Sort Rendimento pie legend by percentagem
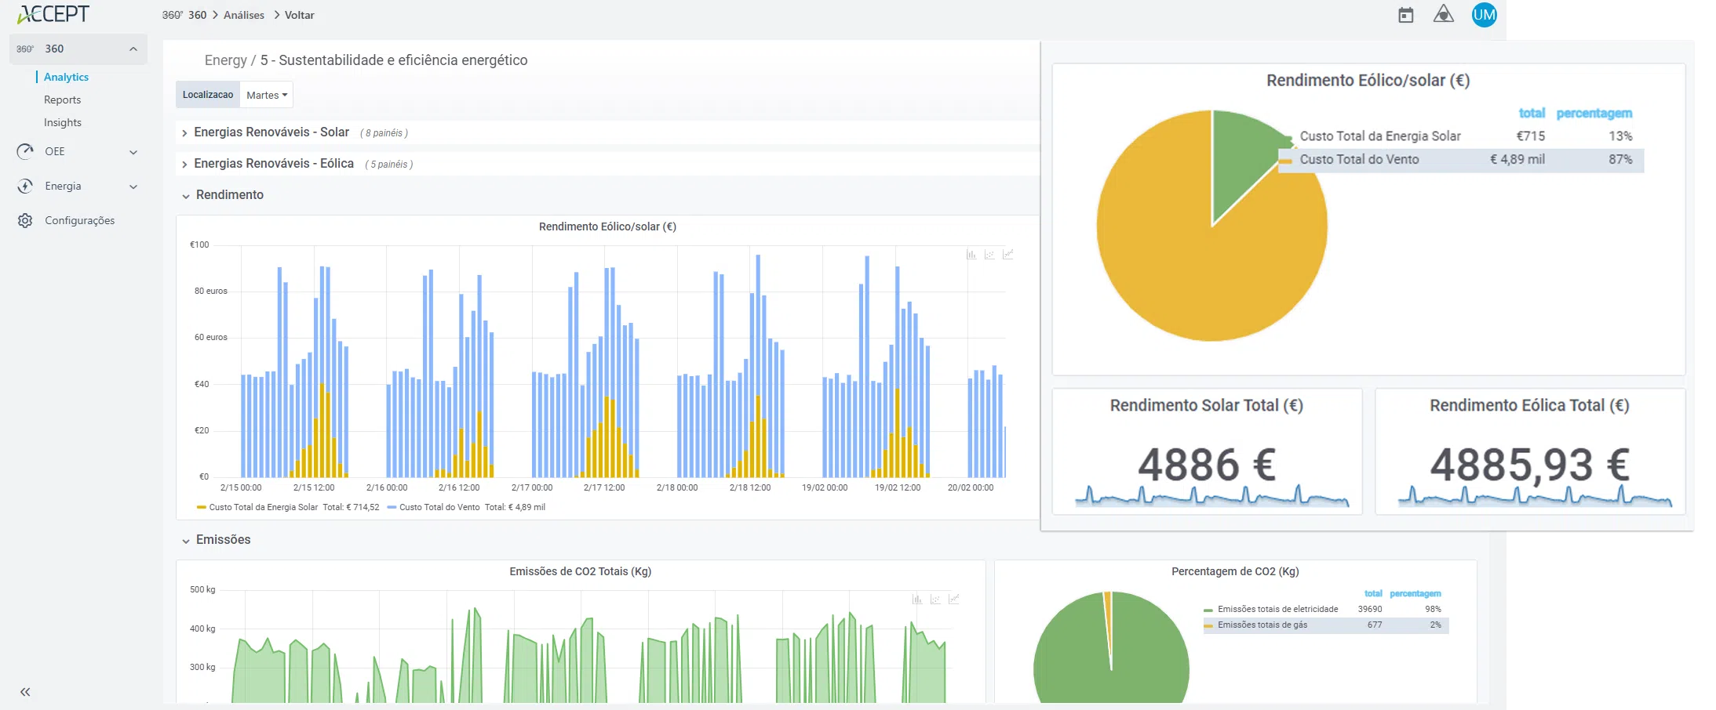 click(x=1594, y=113)
